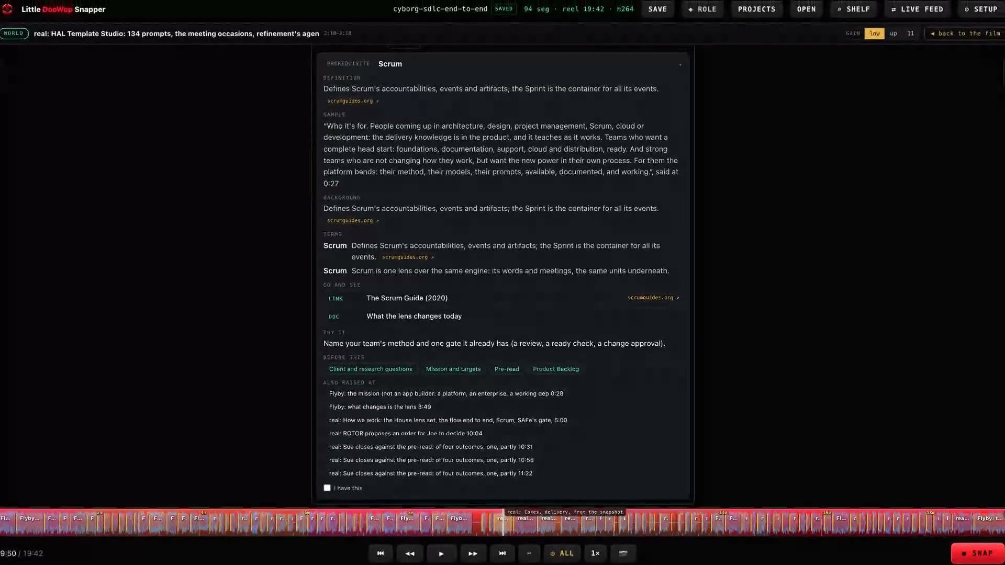Select the 'Pre-read' tag
The width and height of the screenshot is (1005, 565).
pos(507,369)
